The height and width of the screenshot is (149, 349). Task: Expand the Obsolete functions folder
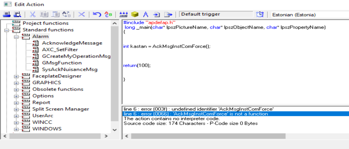[16, 90]
